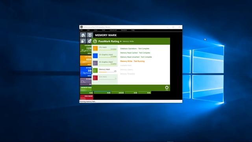This screenshot has height=142, width=252.
Task: Click the purple 3D Mark sidebar tile
Action: tap(86, 82)
